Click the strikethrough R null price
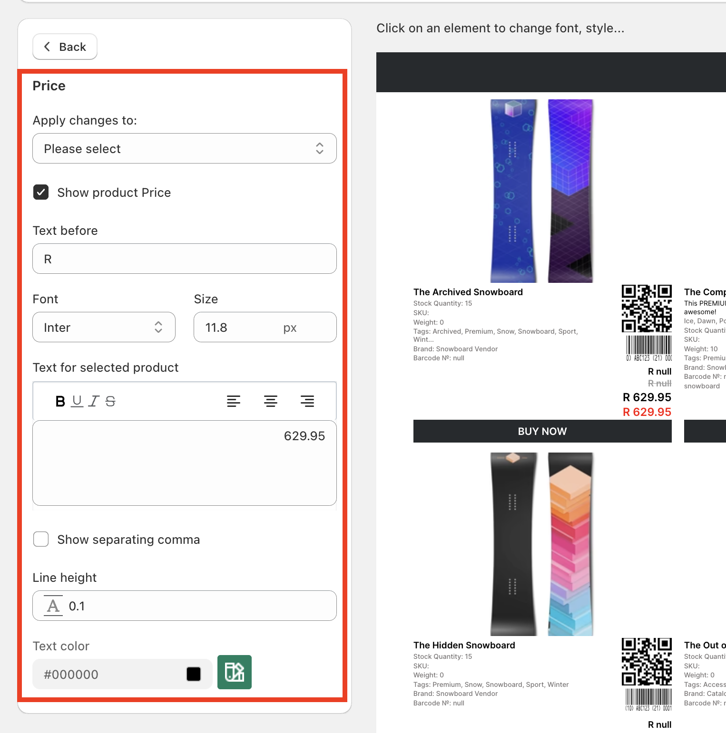Image resolution: width=726 pixels, height=733 pixels. coord(660,383)
